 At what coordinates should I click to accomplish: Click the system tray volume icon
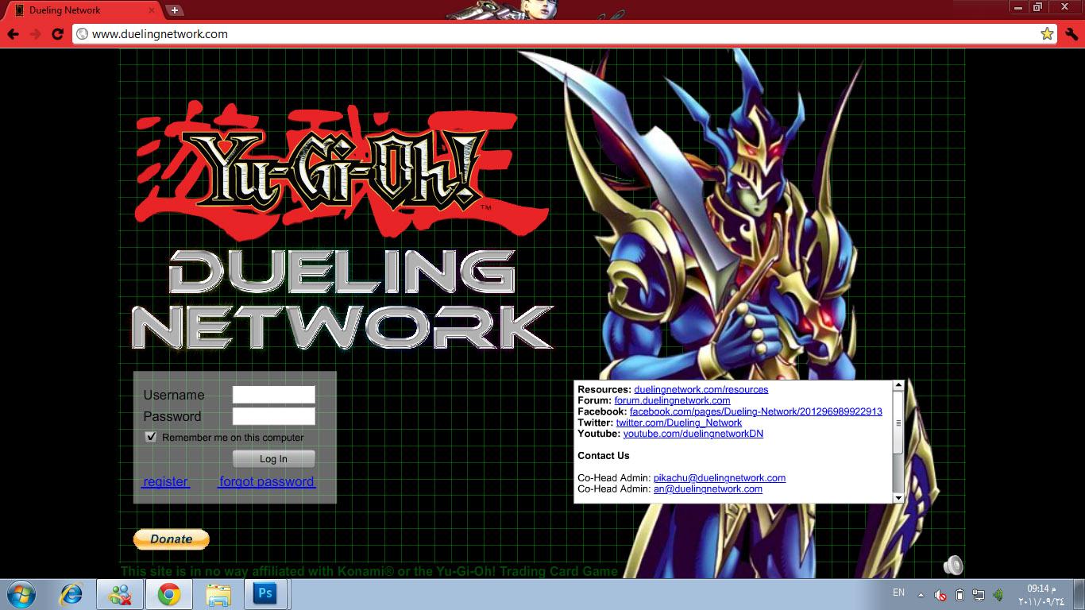click(998, 594)
